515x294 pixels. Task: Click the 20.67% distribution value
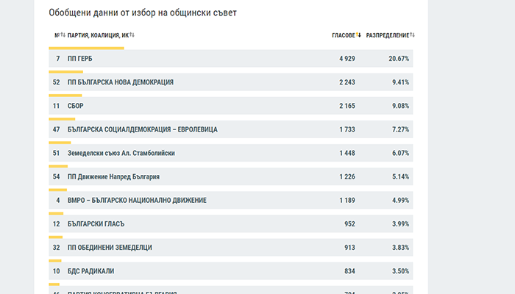pyautogui.click(x=399, y=59)
